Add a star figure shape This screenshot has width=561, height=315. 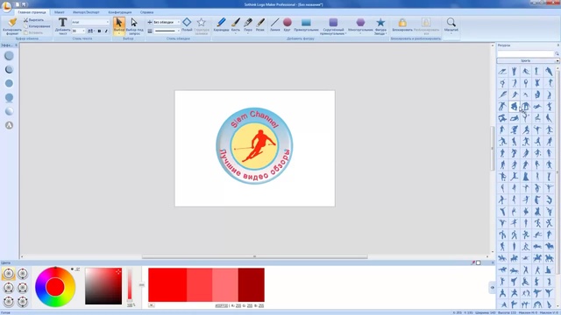pyautogui.click(x=380, y=23)
